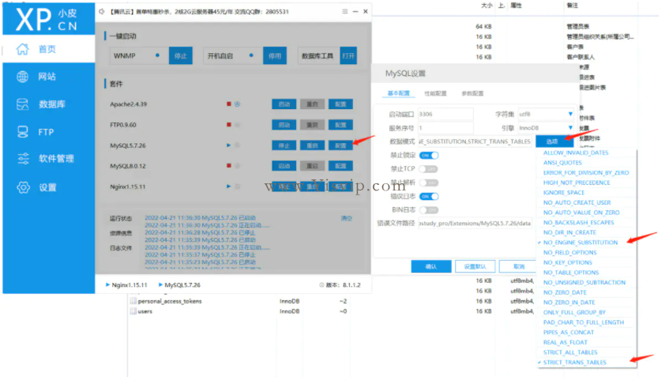Screen dimensions: 669x377
Task: Stop WNMP with the 停止 button
Action: click(180, 55)
